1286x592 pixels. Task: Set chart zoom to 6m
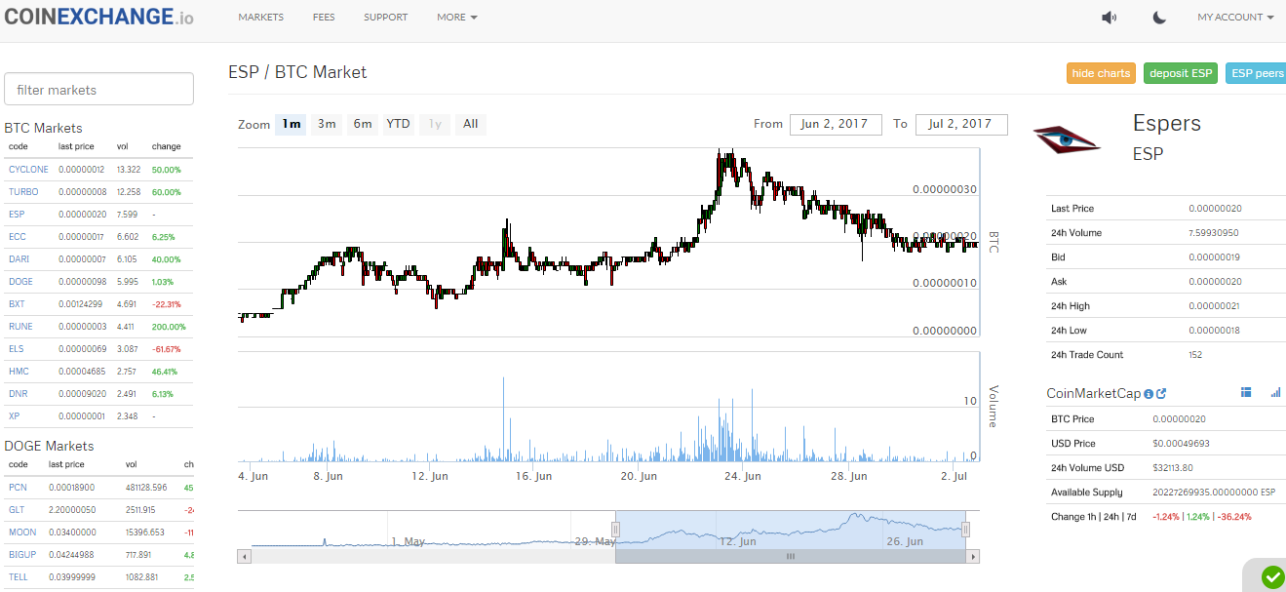click(363, 124)
